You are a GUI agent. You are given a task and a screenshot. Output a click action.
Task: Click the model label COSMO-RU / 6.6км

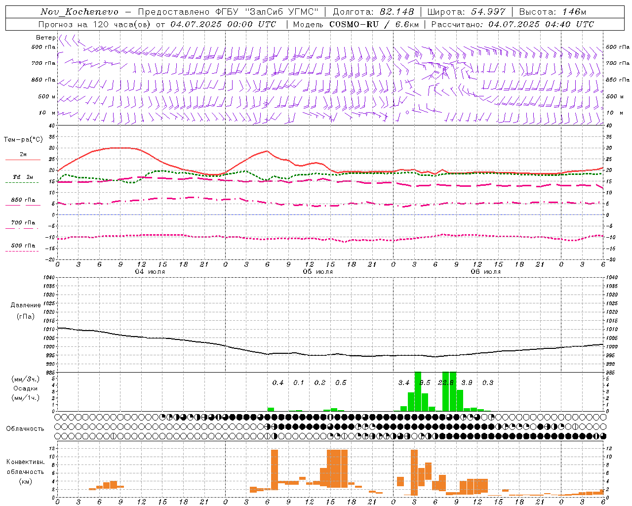point(374,24)
